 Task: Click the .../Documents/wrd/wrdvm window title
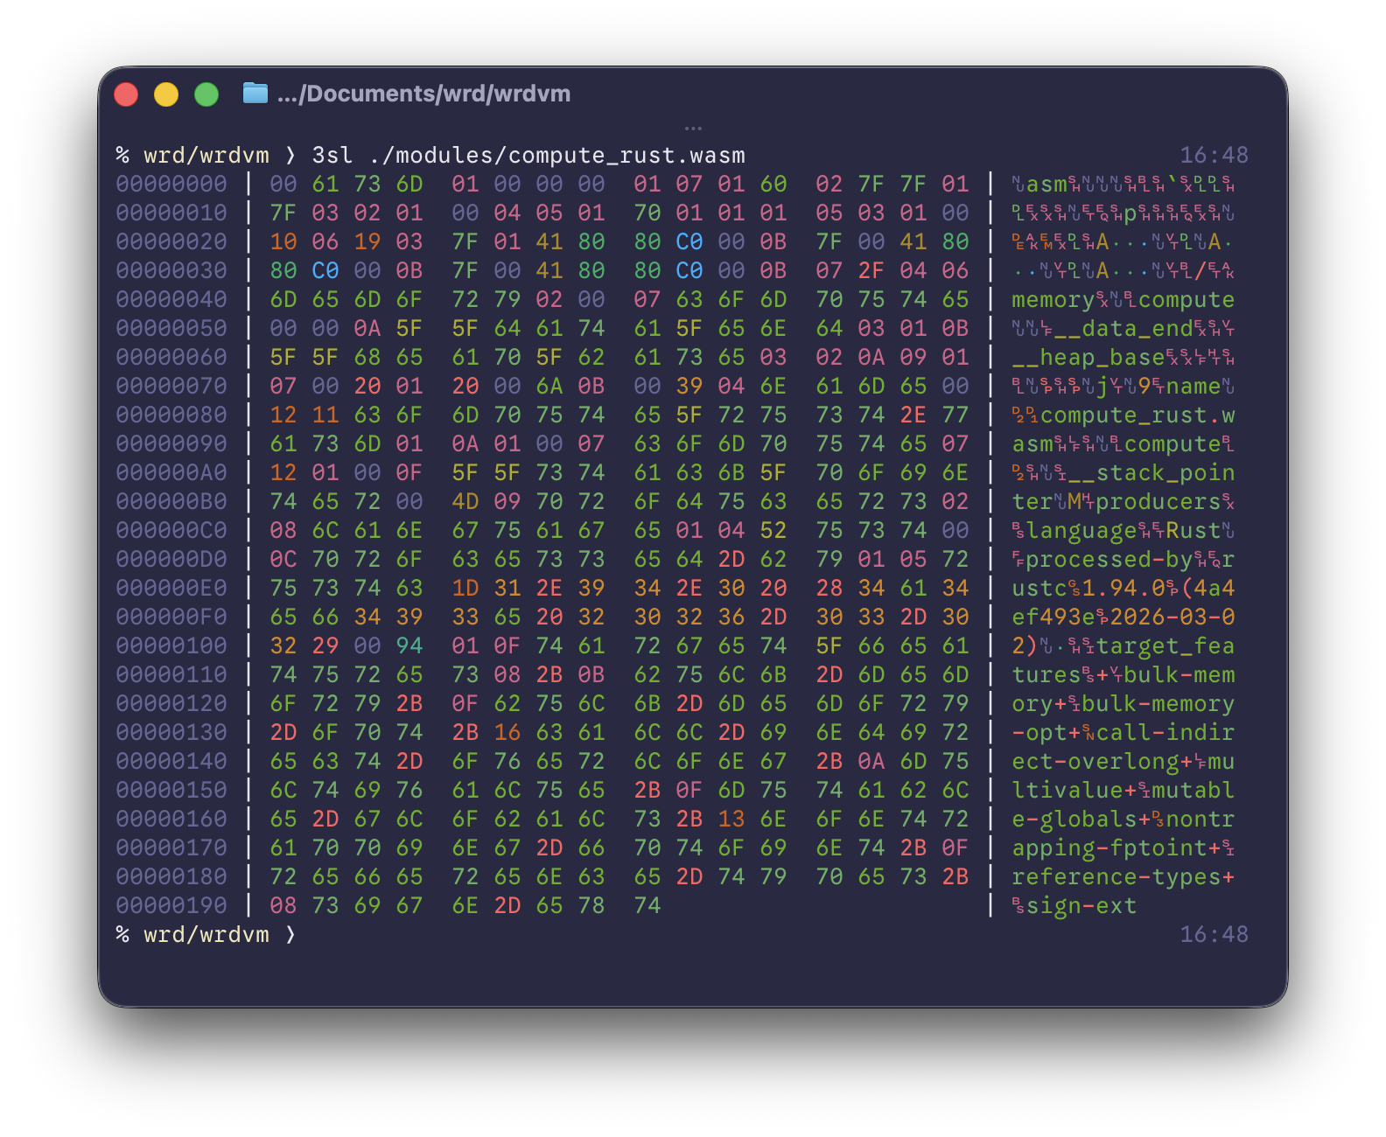pos(423,94)
